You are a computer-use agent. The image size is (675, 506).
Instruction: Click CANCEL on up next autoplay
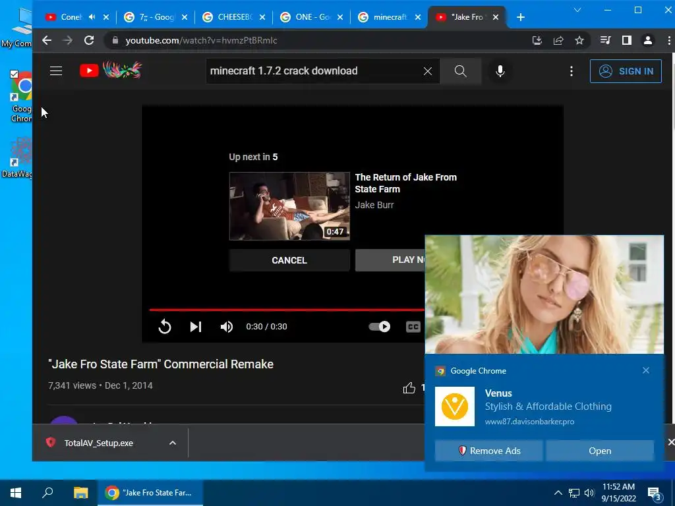[289, 260]
